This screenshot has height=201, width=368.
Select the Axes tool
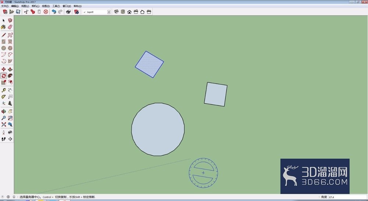click(x=4, y=103)
